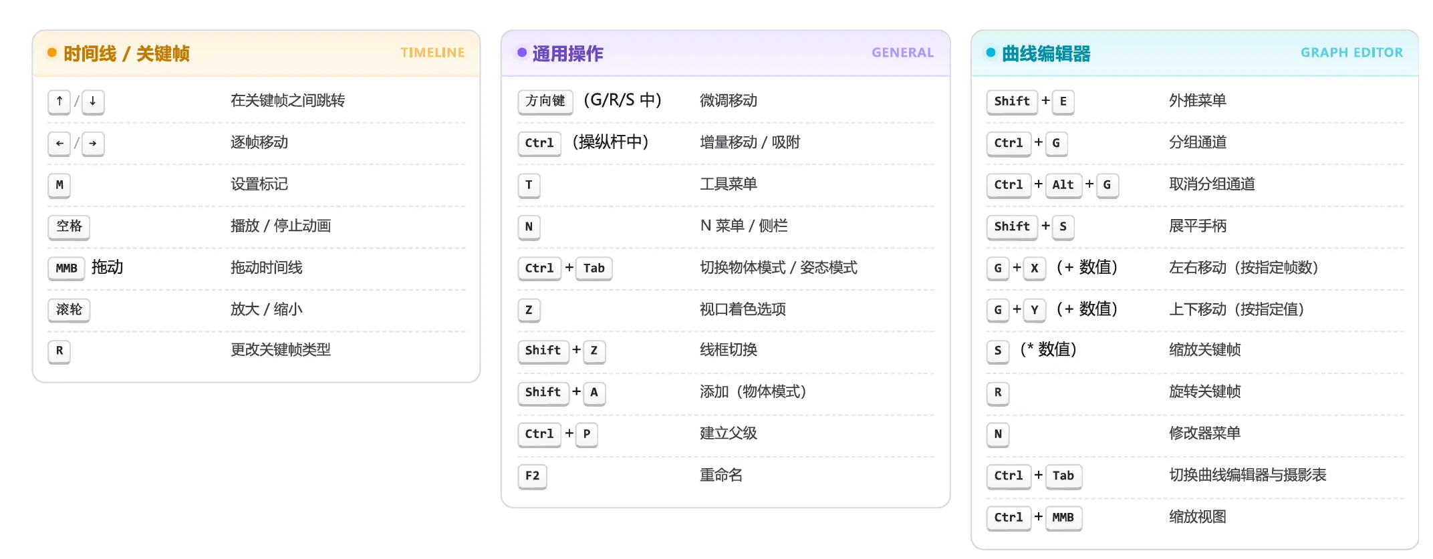Click the text "切换曲线编辑器与摄影表"
Screen dimensions: 1433x559
(1248, 475)
